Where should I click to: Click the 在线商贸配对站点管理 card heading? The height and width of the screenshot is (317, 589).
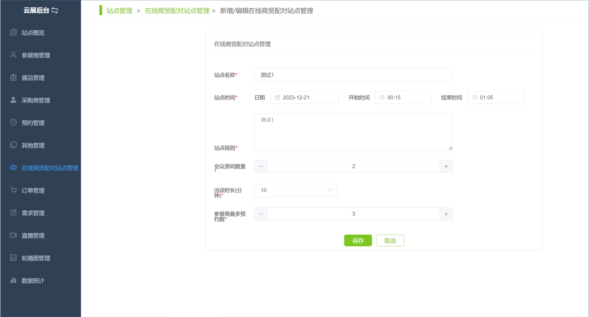(x=242, y=44)
